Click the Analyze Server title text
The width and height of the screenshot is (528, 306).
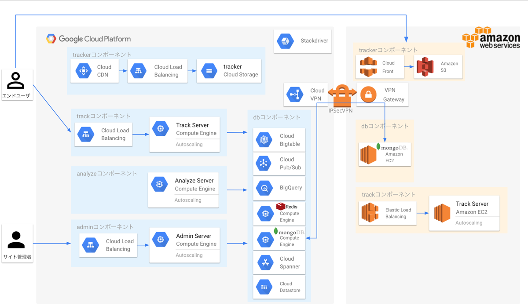coord(194,180)
